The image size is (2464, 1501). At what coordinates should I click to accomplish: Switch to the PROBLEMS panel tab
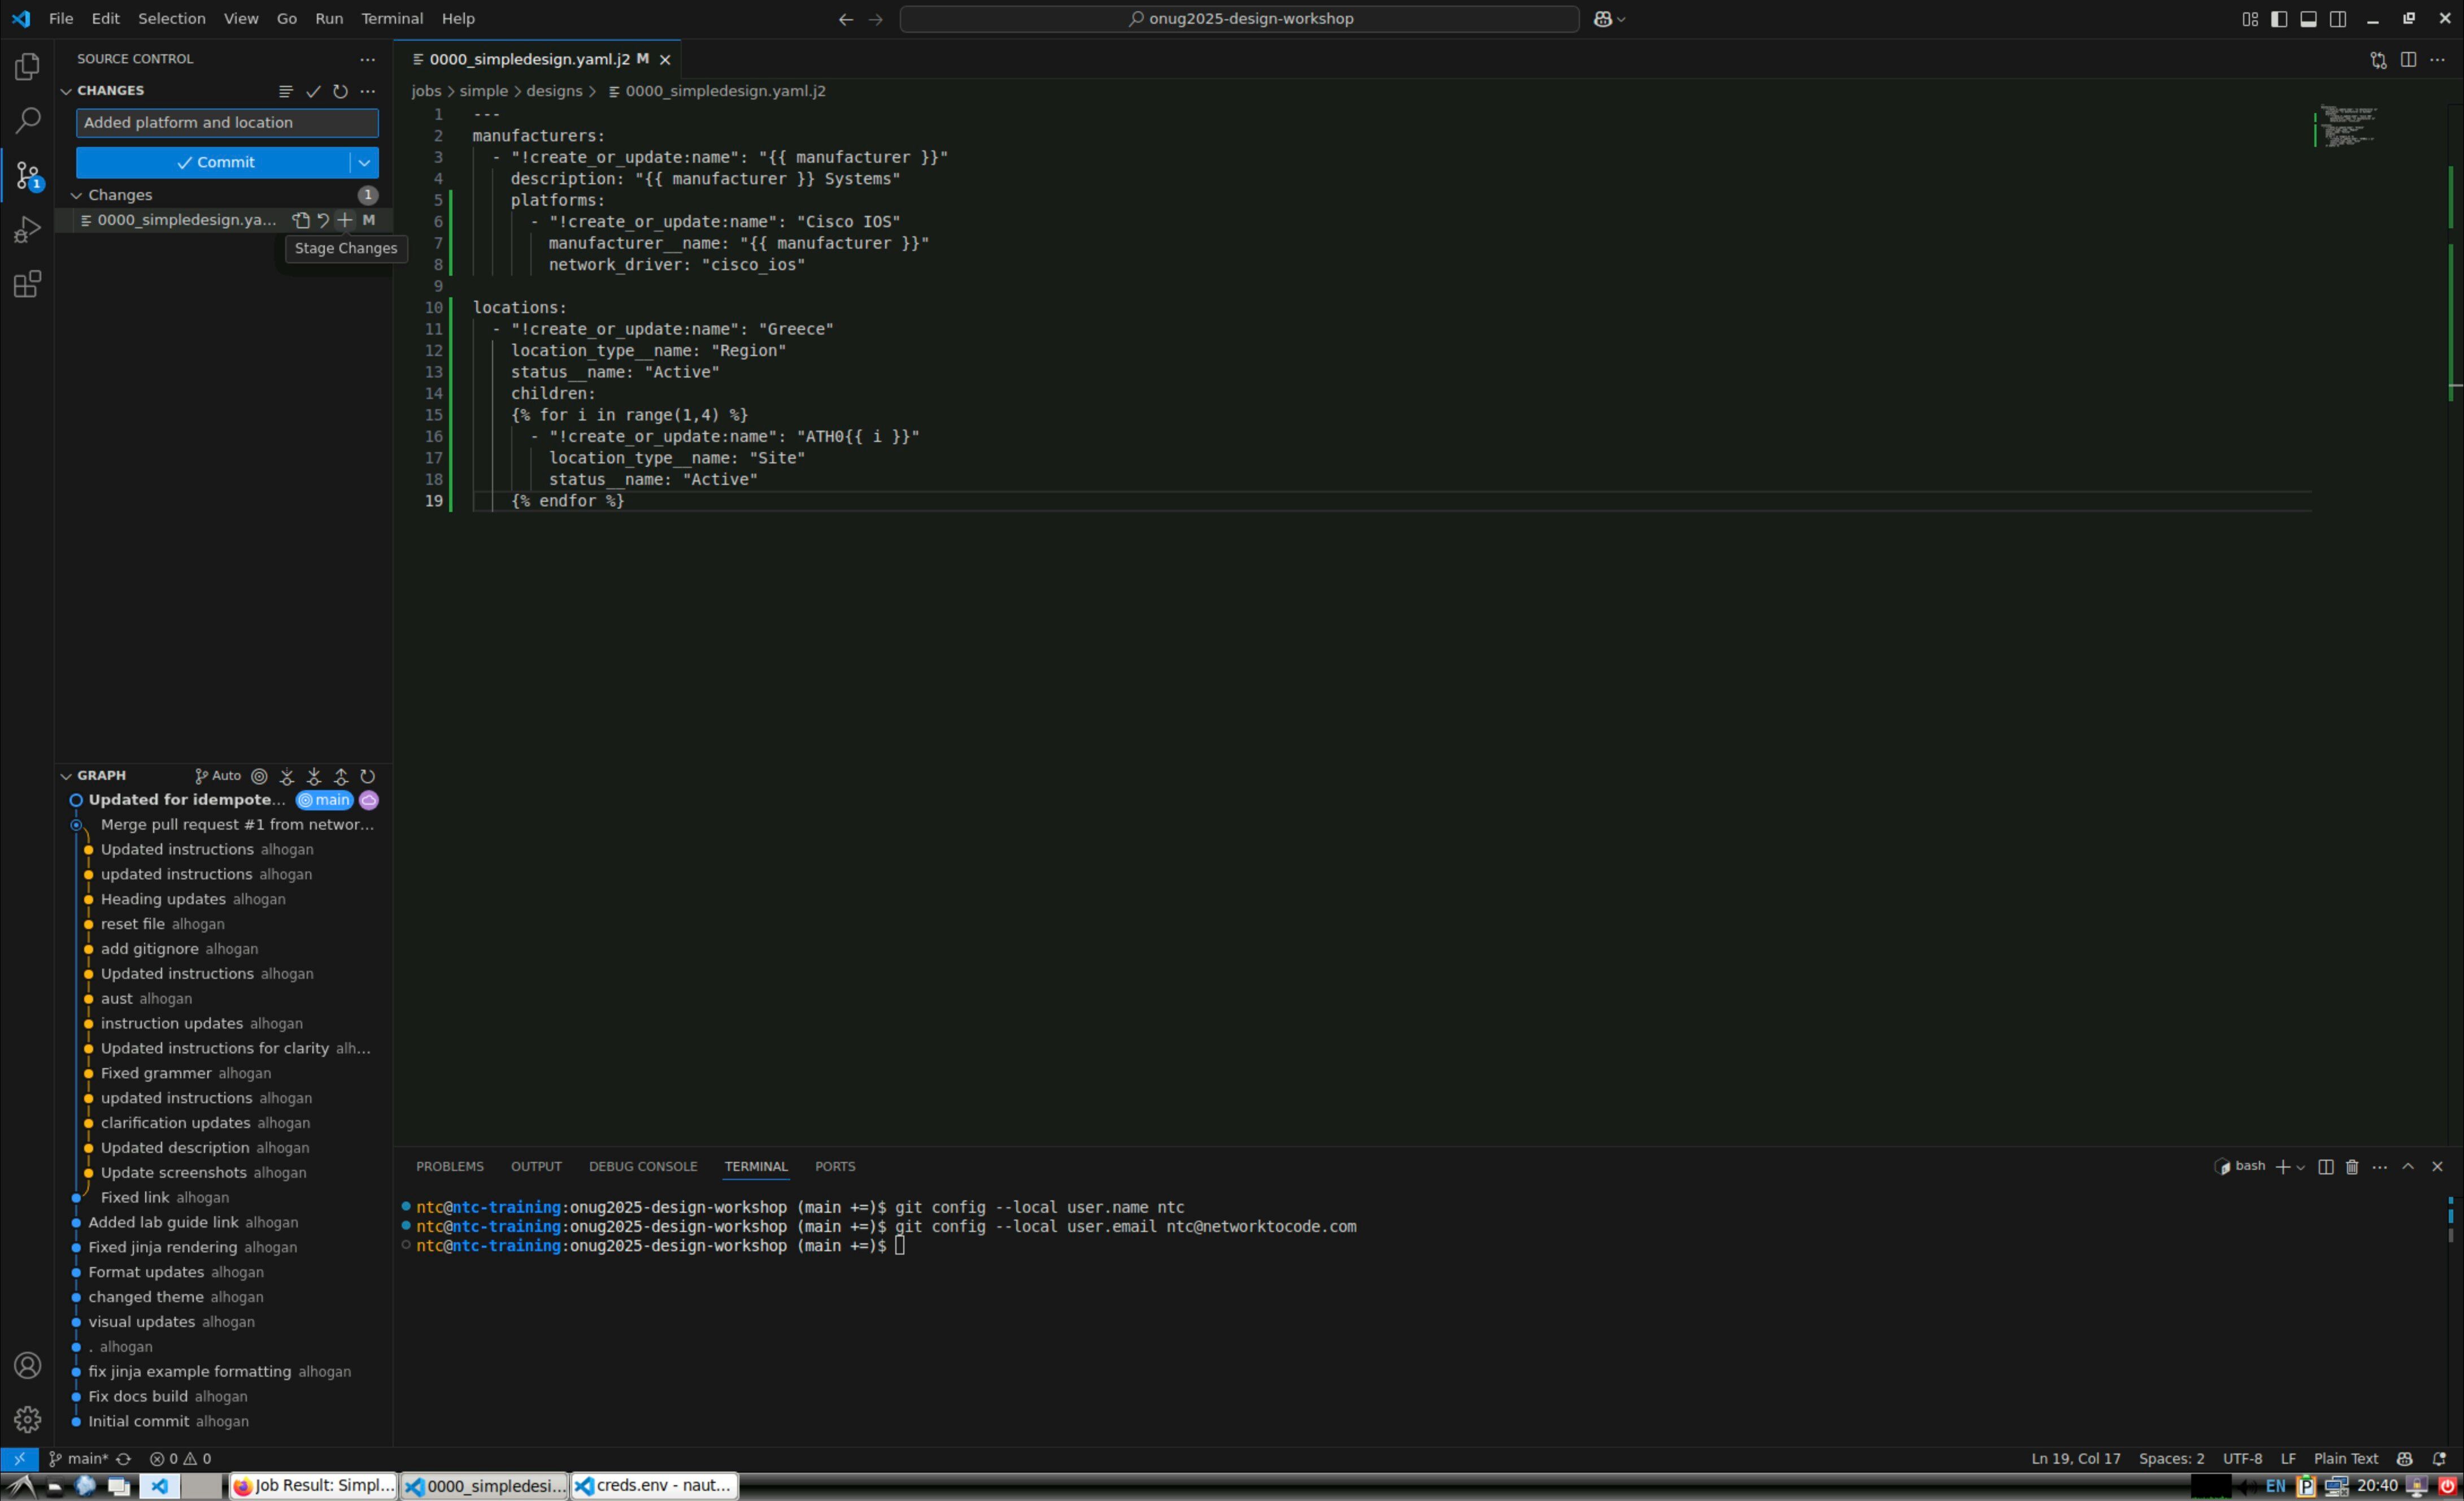tap(449, 1167)
